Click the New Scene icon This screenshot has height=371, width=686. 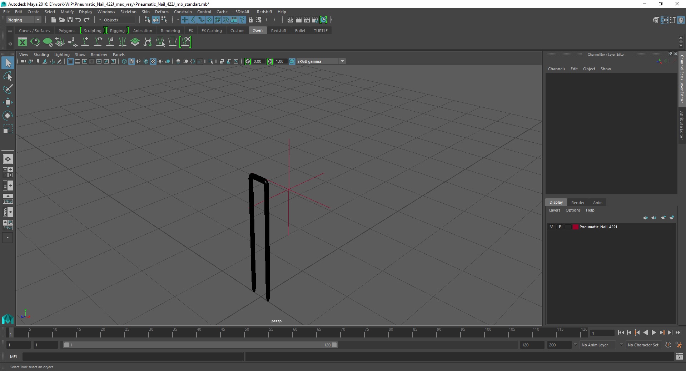(x=53, y=20)
